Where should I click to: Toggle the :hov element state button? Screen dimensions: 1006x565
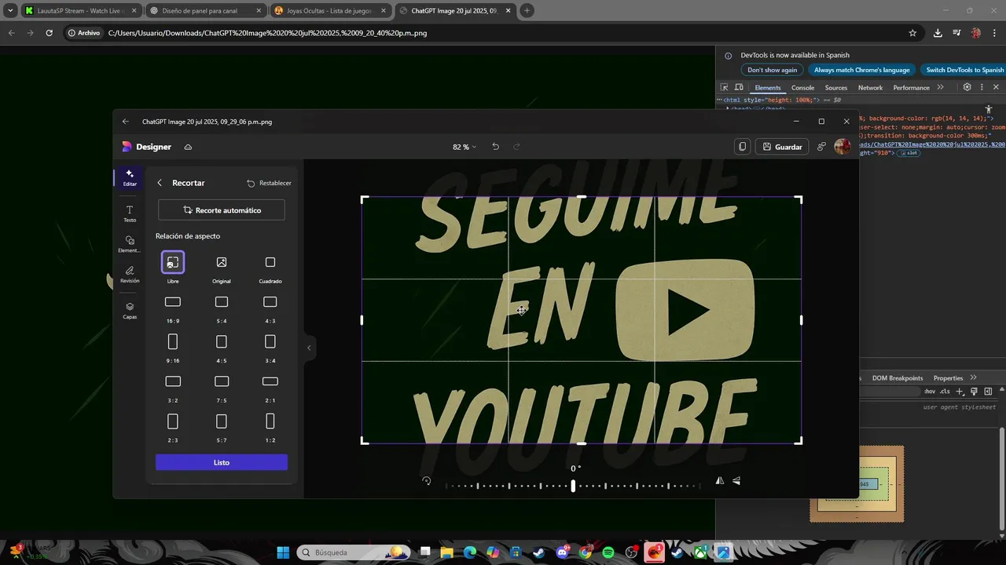(930, 392)
